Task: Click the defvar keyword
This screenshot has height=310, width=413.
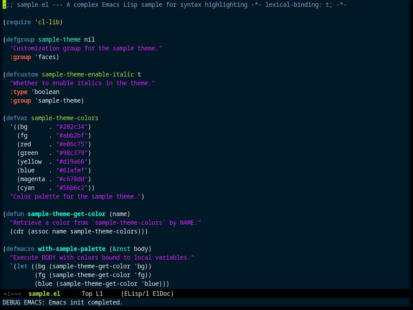Action: click(17, 118)
